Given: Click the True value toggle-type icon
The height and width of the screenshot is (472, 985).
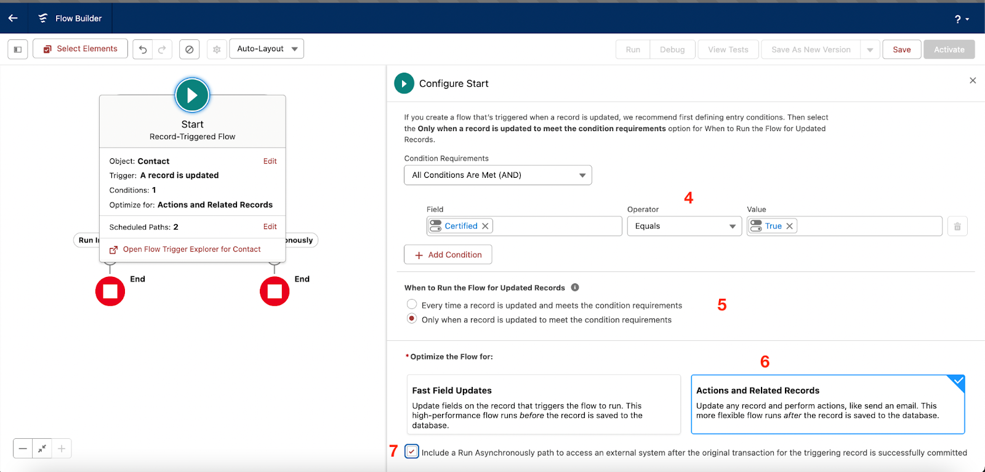Looking at the screenshot, I should pos(756,226).
